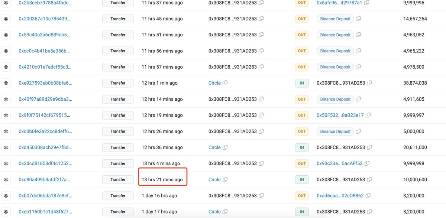Copy address next to 0x6afc96...429787a1

click(x=367, y=3)
